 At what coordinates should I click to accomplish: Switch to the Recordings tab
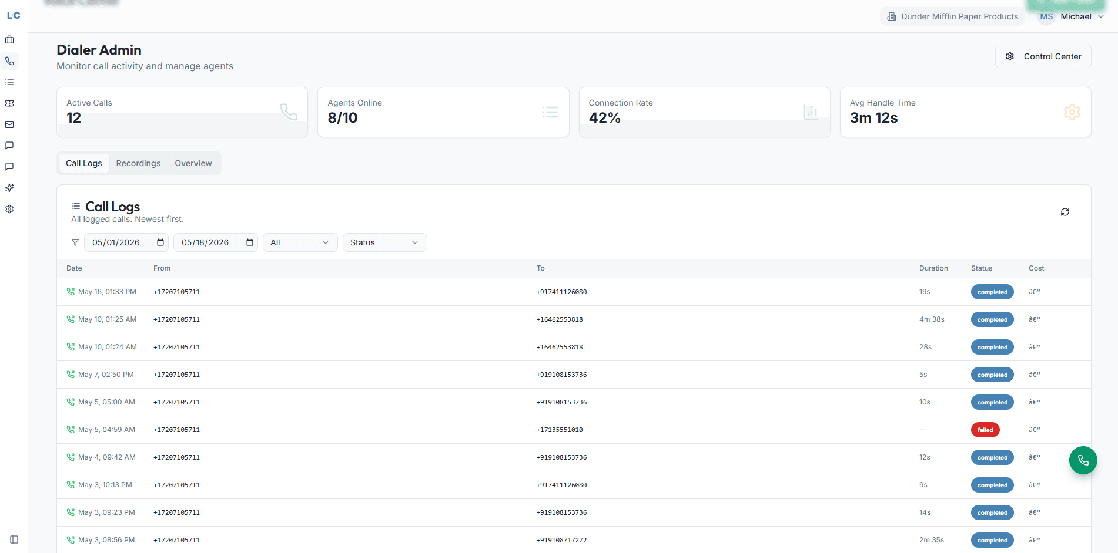138,163
